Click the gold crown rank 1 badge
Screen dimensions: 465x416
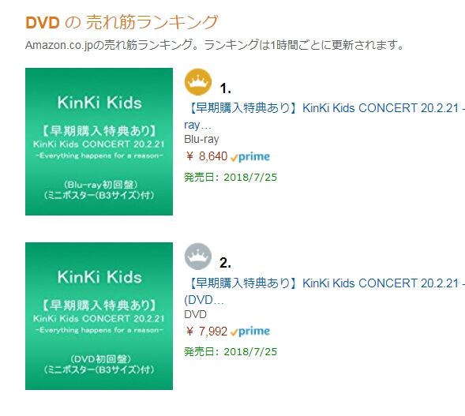(198, 82)
